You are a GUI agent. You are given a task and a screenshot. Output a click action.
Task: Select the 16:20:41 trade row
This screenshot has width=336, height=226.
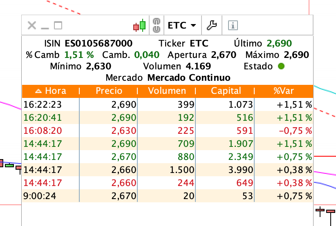pos(168,117)
